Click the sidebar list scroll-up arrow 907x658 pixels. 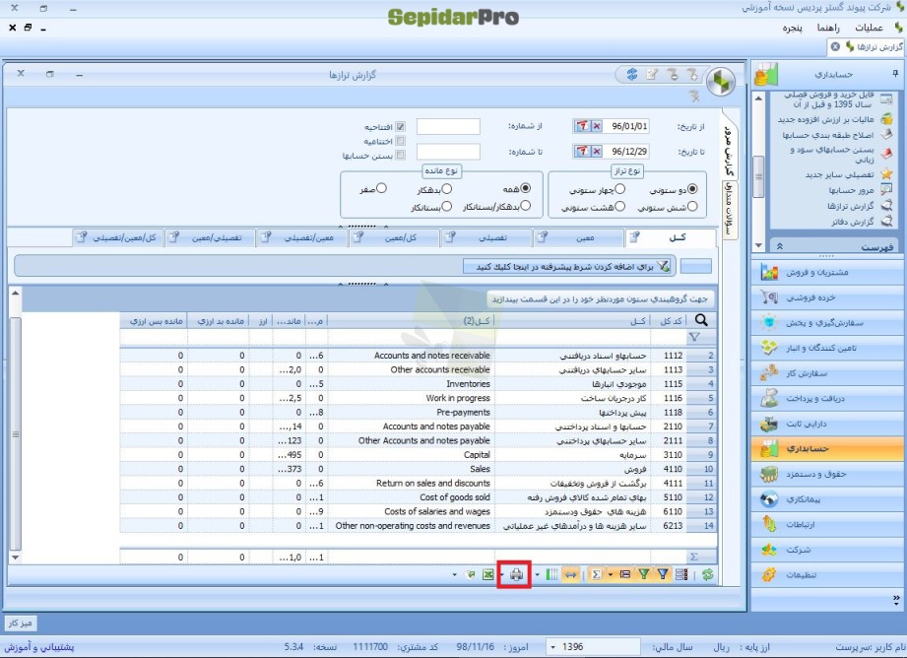pos(758,99)
